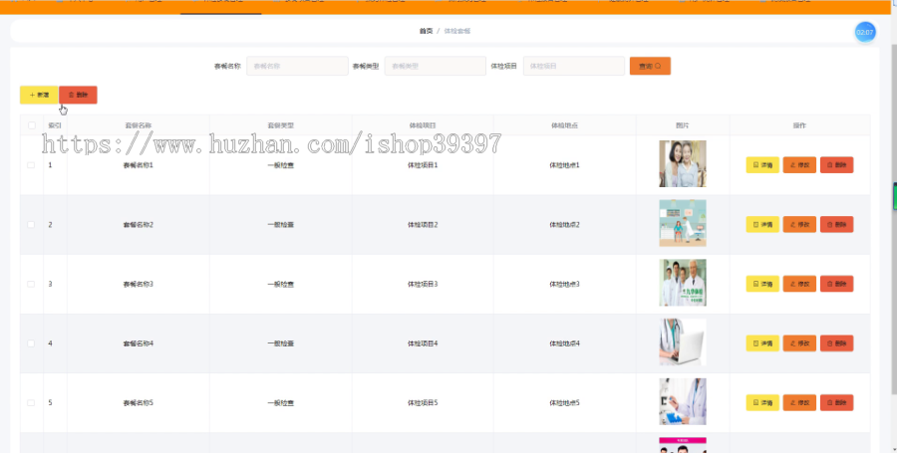Click cell 体检项目4
The width and height of the screenshot is (897, 453).
tap(423, 343)
